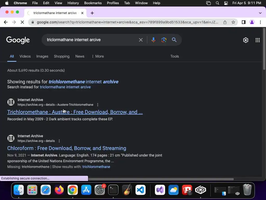This screenshot has height=200, width=266.
Task: Click the lock site info icon
Action: pos(33,22)
